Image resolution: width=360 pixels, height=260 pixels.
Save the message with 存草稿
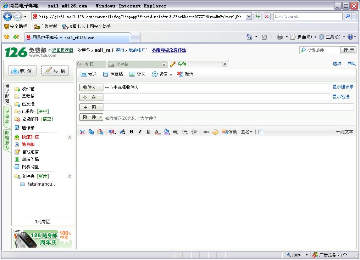[113, 74]
